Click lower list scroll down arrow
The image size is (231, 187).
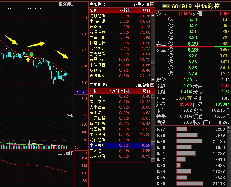point(153,160)
